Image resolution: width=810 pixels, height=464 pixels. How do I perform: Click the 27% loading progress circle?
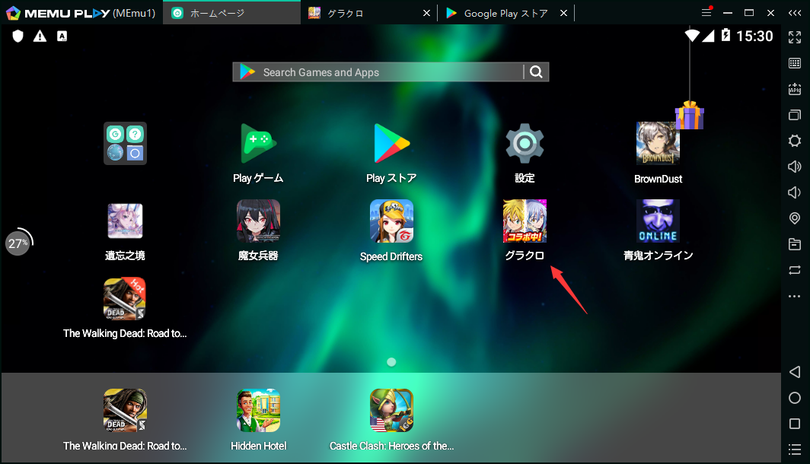pyautogui.click(x=19, y=243)
